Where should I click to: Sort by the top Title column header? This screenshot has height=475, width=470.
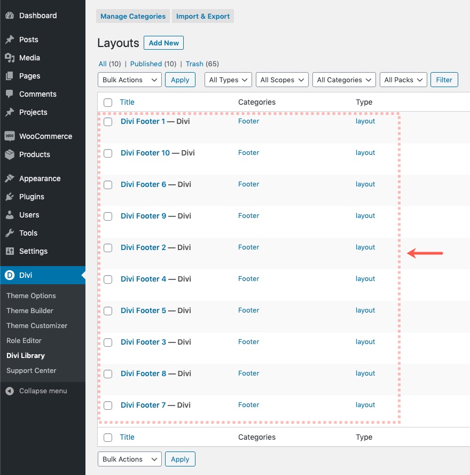(x=127, y=102)
